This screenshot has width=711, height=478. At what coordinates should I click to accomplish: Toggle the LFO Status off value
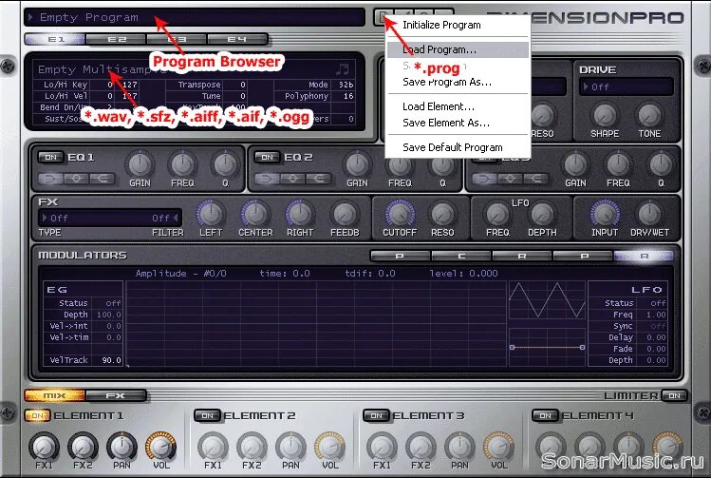click(658, 303)
